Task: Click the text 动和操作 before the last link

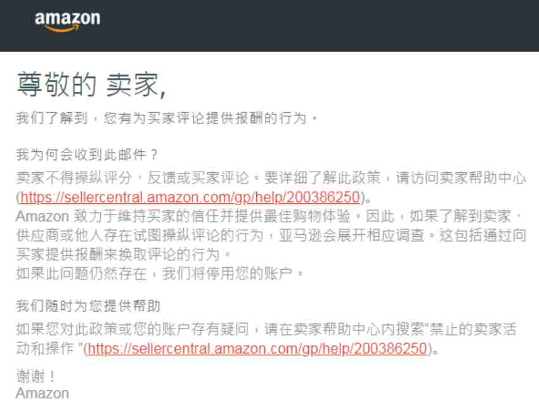Action: 45,348
